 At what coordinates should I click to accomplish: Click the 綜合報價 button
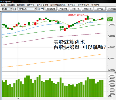point(51,9)
